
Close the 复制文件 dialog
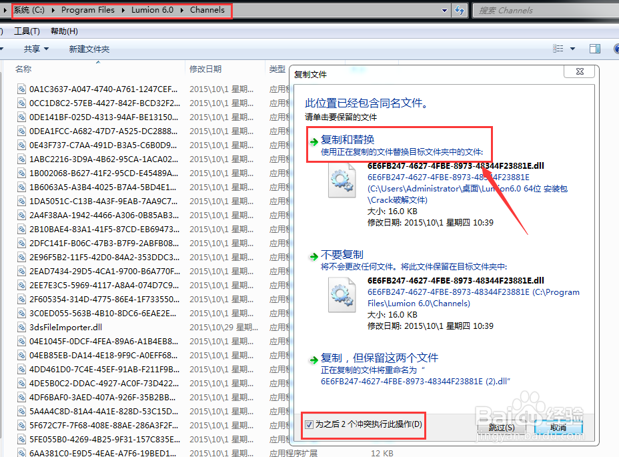click(580, 71)
